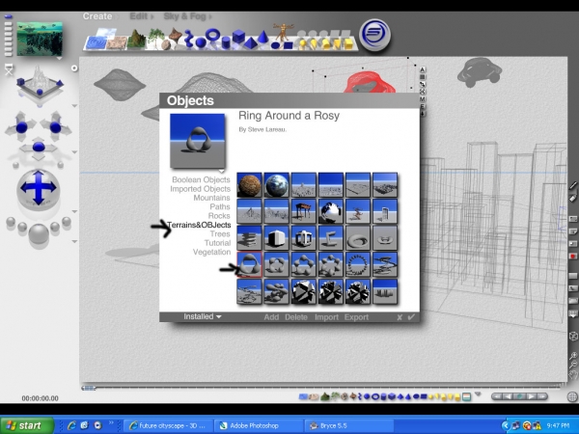Select wooden table object thumbnail

[x=304, y=211]
